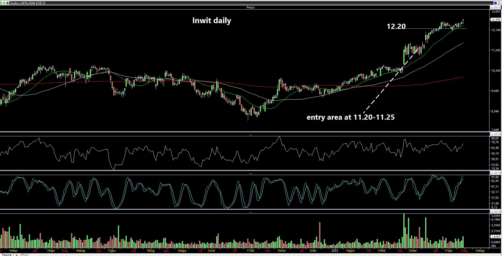This screenshot has height=256, width=502.
Task: Maximize the Prezzi price panel
Action: [x=496, y=7]
